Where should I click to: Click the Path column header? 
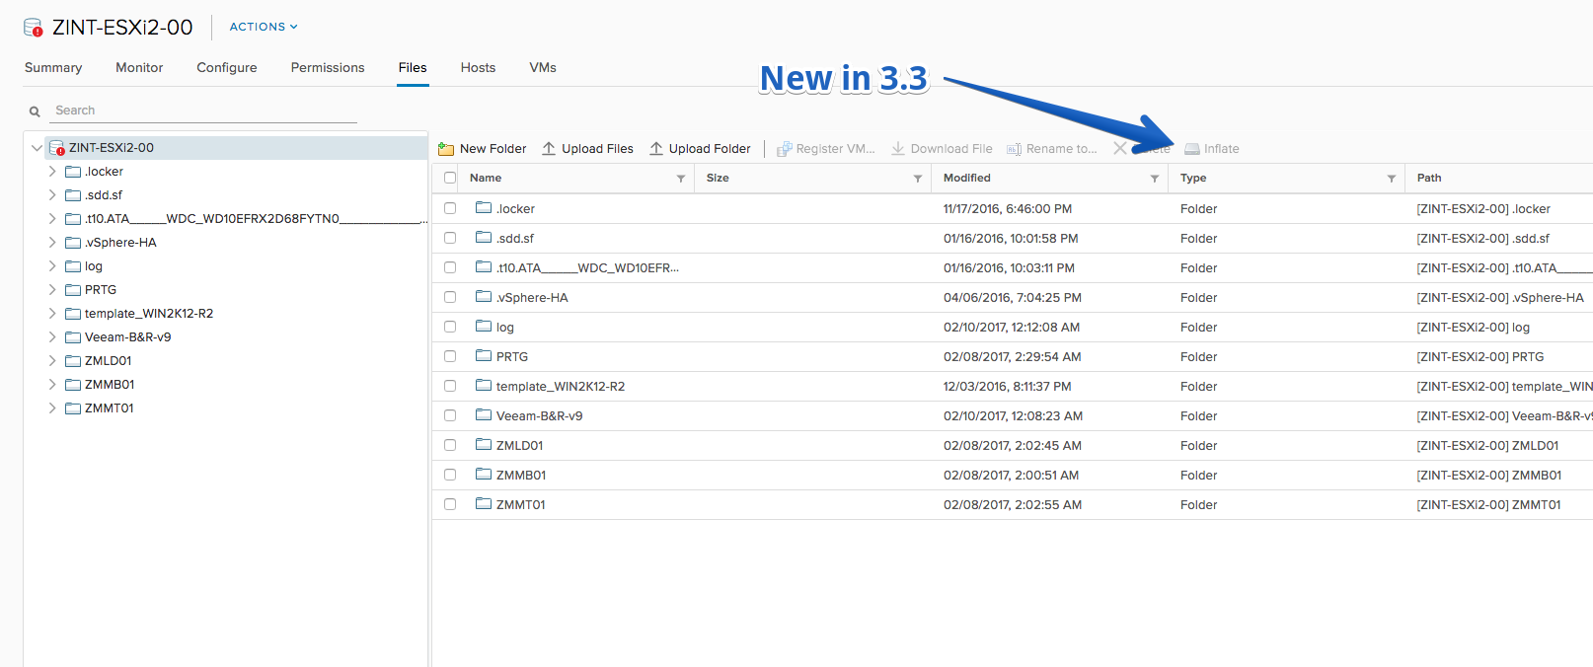1429,179
